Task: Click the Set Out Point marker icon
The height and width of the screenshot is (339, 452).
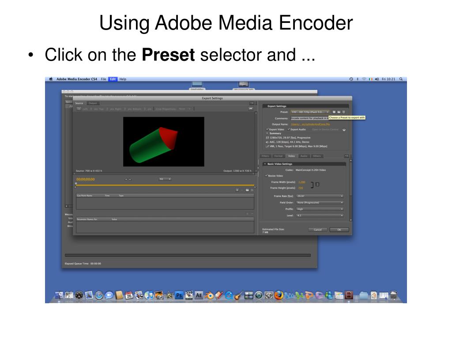Action: click(130, 179)
